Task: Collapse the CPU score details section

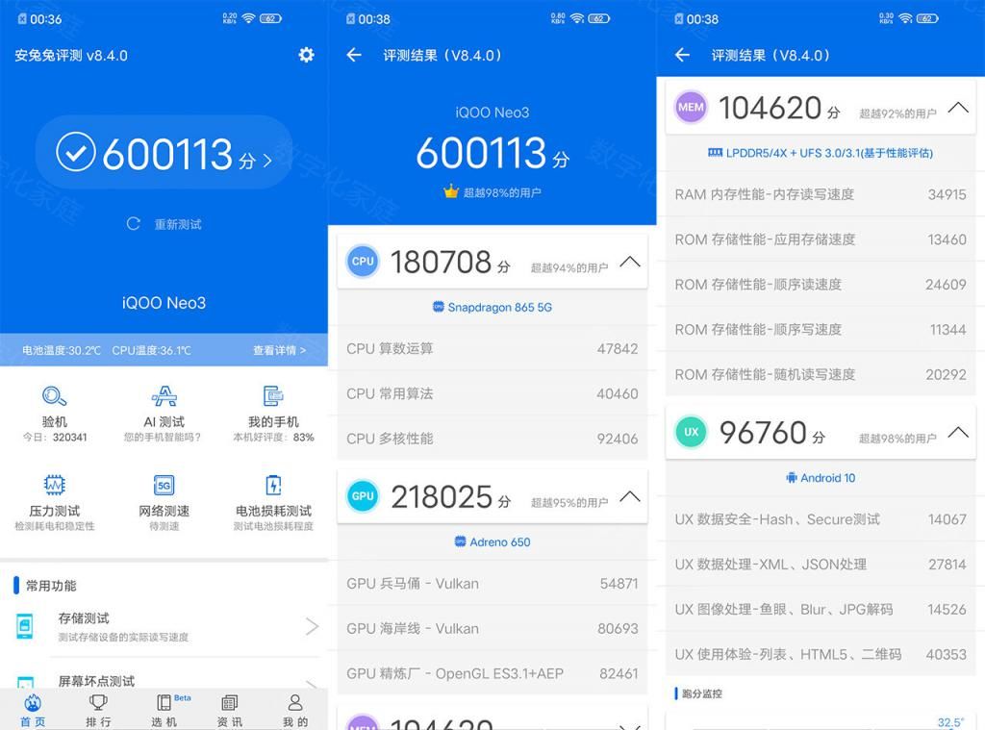Action: (630, 261)
